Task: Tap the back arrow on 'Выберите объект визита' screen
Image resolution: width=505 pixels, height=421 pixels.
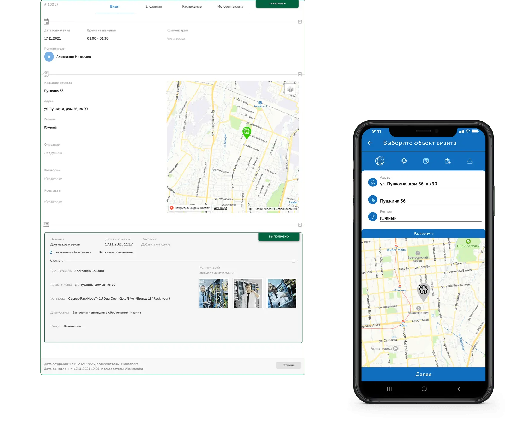Action: click(x=371, y=143)
